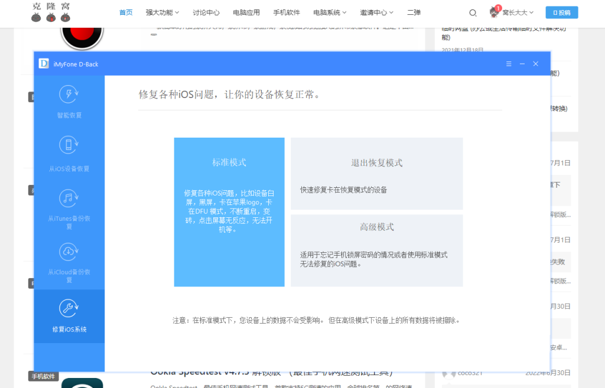Open the D-Back hamburger menu icon
This screenshot has width=605, height=388.
[509, 64]
